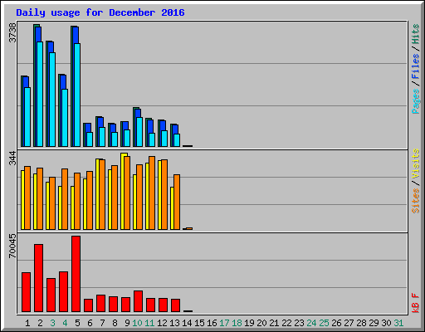Click day 4 on the x-axis
This screenshot has height=332, width=425.
[x=65, y=323]
